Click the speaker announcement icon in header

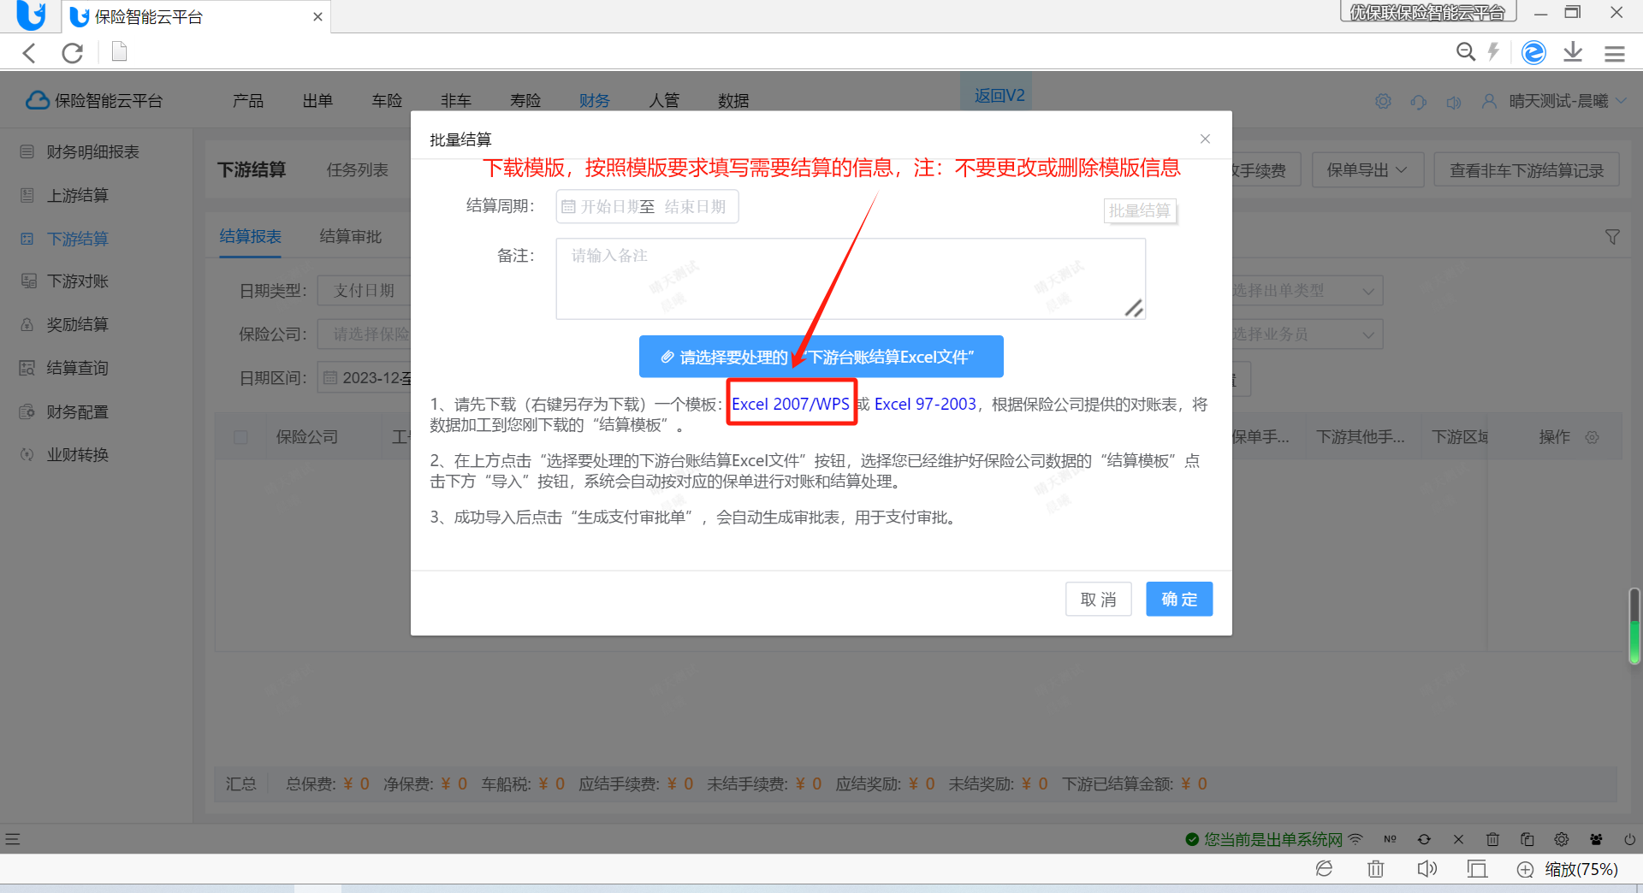click(1454, 102)
